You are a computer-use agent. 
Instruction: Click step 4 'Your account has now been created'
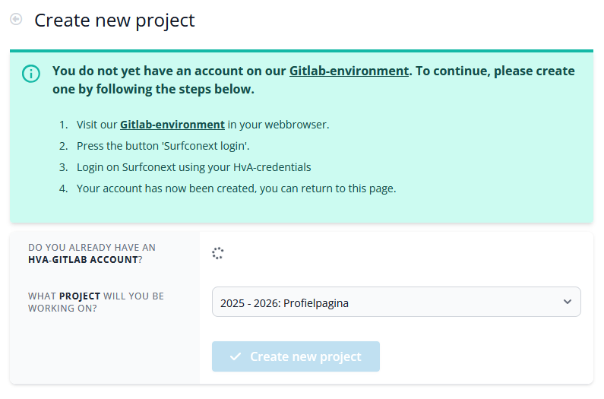point(236,188)
